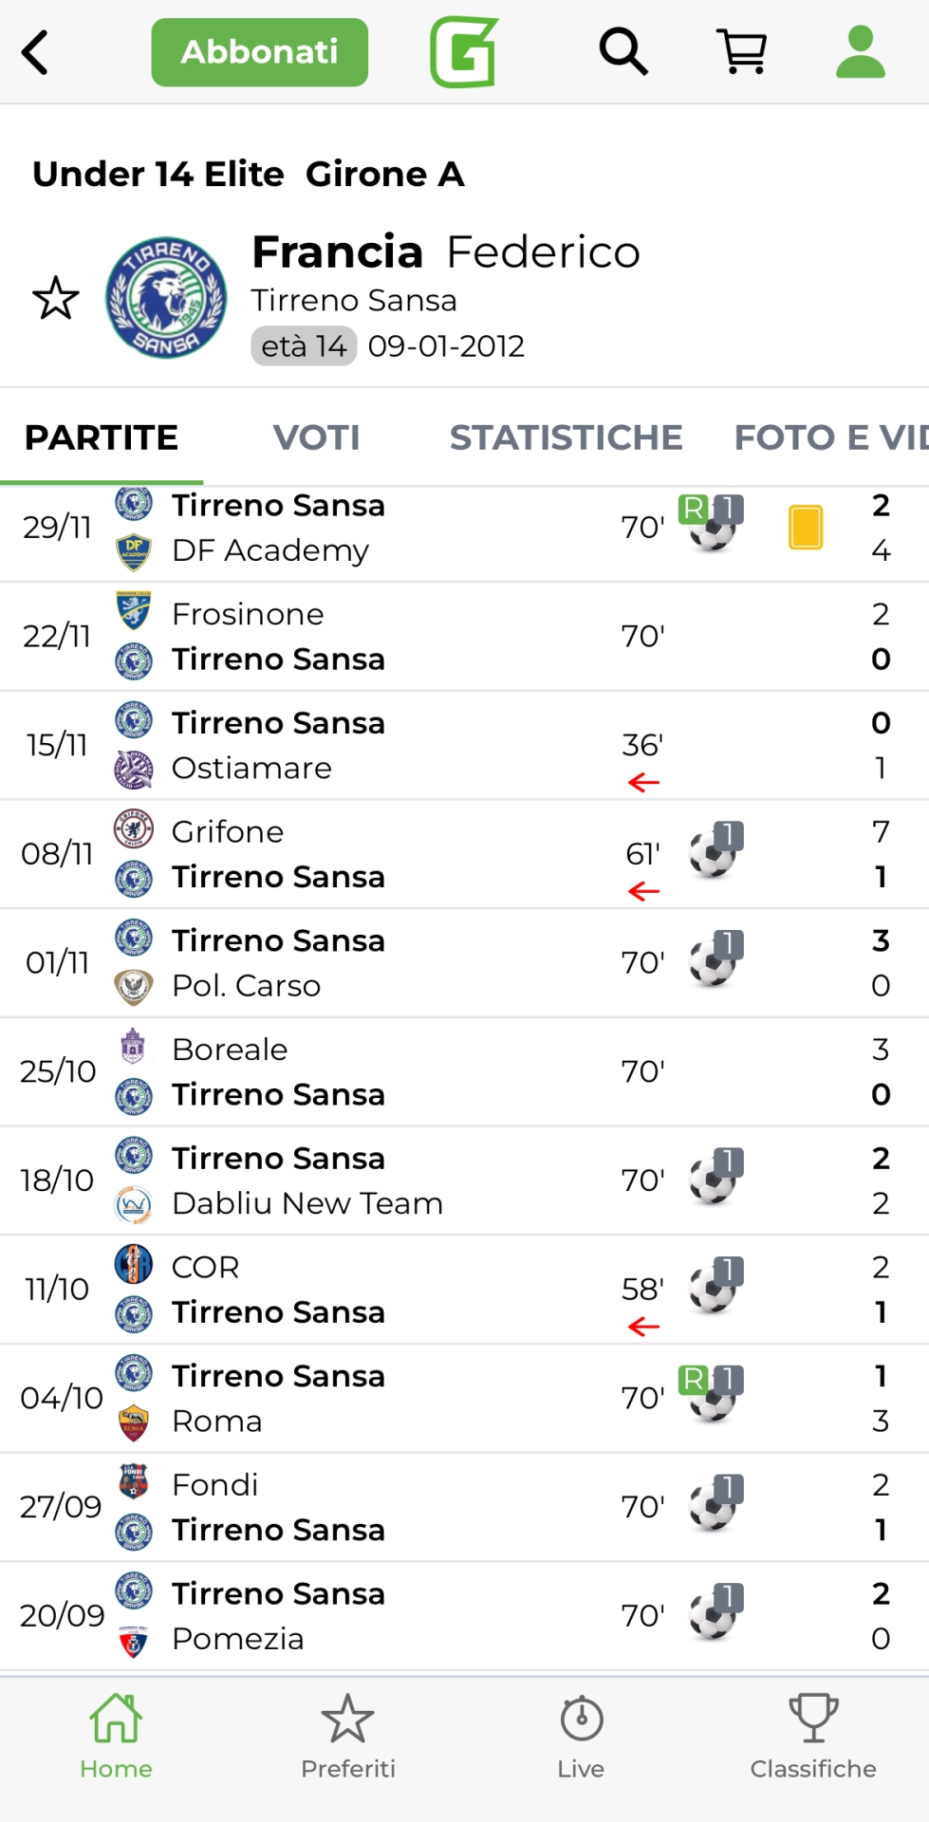This screenshot has height=1822, width=929.
Task: Open the shopping cart icon
Action: coord(742,51)
